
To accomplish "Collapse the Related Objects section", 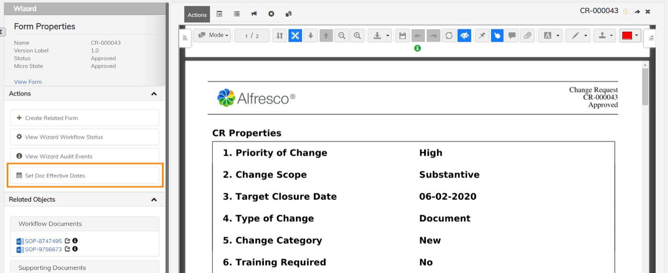I will (154, 200).
